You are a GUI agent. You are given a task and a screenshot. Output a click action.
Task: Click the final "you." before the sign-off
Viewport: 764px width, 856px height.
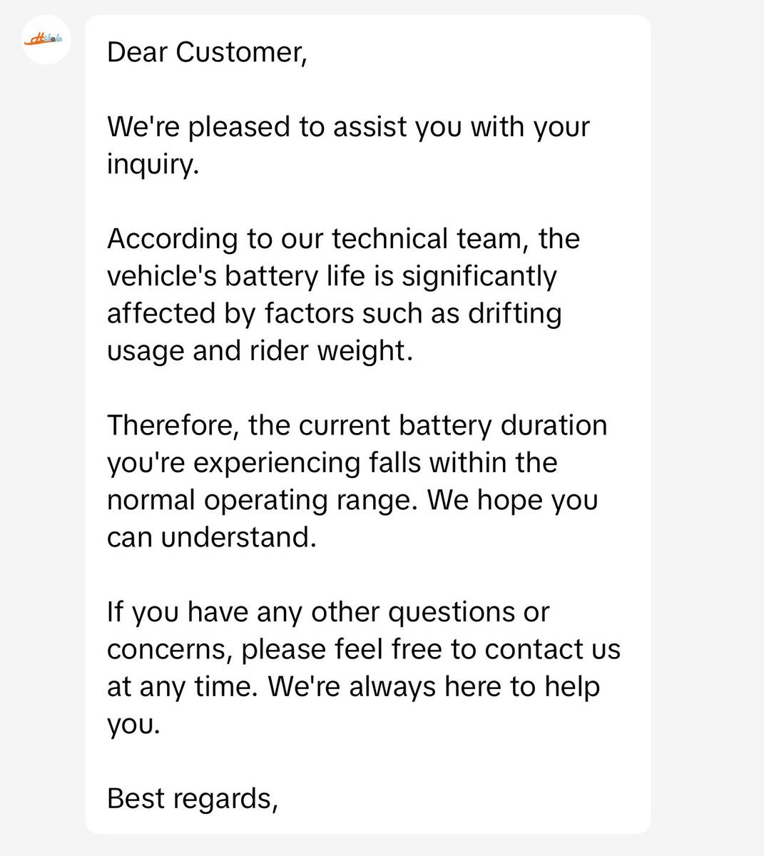pyautogui.click(x=133, y=724)
